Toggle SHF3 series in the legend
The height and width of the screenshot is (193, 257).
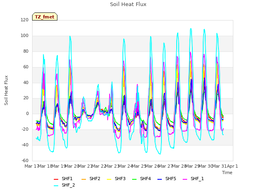tap(116, 179)
